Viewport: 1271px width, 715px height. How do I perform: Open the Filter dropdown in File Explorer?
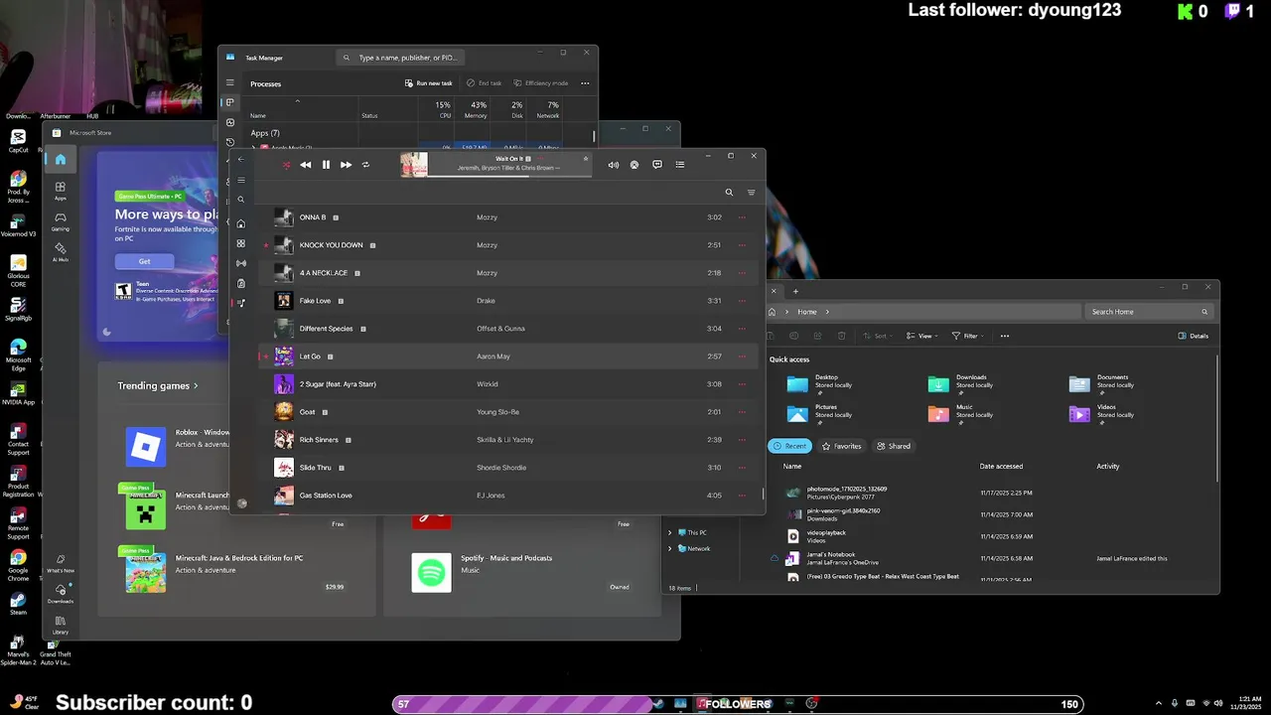[968, 336]
